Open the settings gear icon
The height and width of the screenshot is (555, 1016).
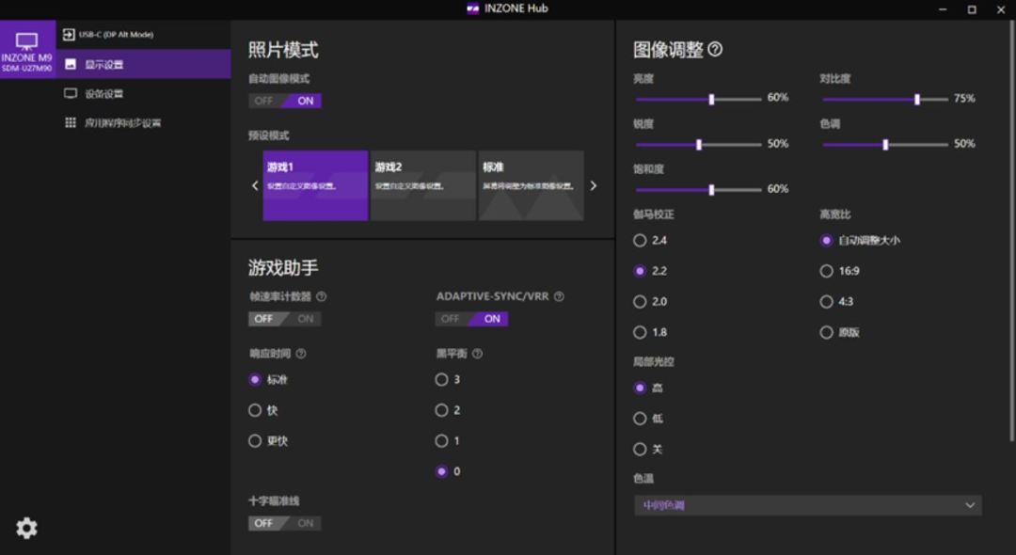click(26, 528)
